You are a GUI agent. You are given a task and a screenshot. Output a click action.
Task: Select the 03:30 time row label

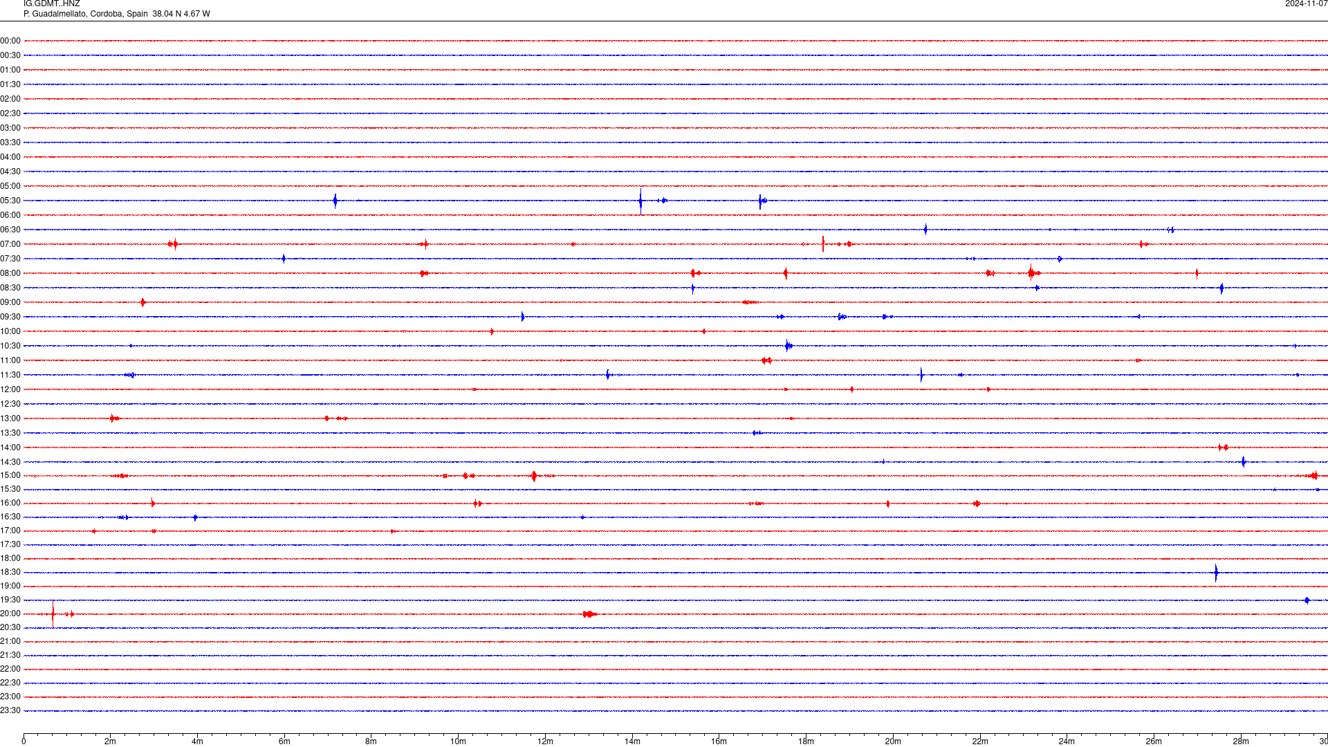coord(10,142)
